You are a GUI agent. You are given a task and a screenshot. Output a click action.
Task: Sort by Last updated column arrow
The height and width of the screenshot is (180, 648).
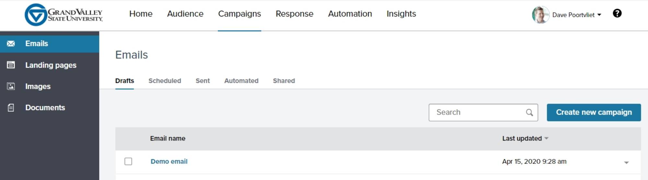546,138
